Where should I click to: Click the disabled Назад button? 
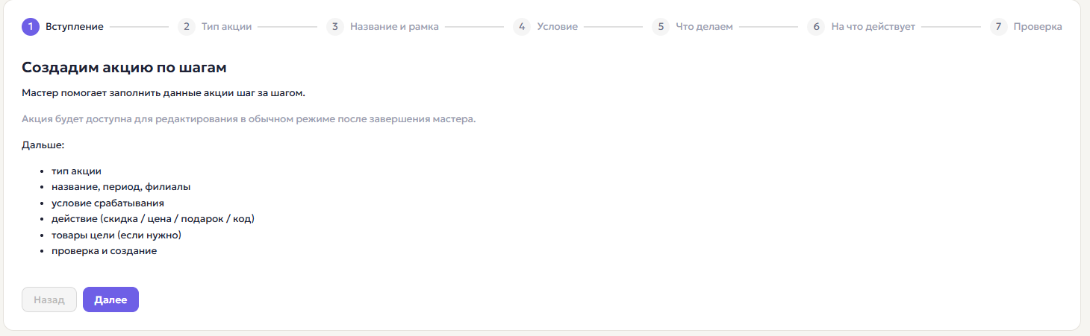49,299
